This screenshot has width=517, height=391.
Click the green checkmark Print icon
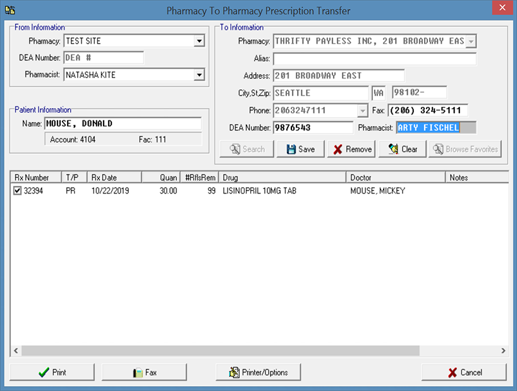(x=44, y=373)
